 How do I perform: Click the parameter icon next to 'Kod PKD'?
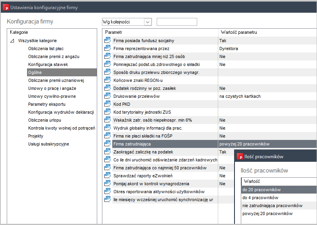[107, 104]
